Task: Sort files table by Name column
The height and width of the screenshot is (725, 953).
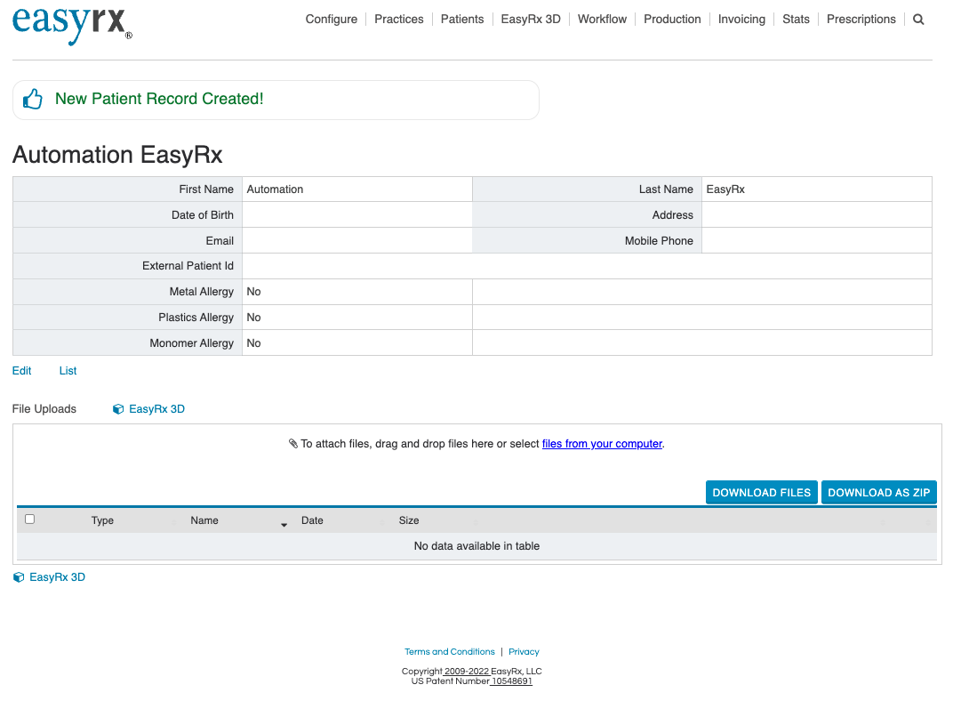Action: coord(204,520)
